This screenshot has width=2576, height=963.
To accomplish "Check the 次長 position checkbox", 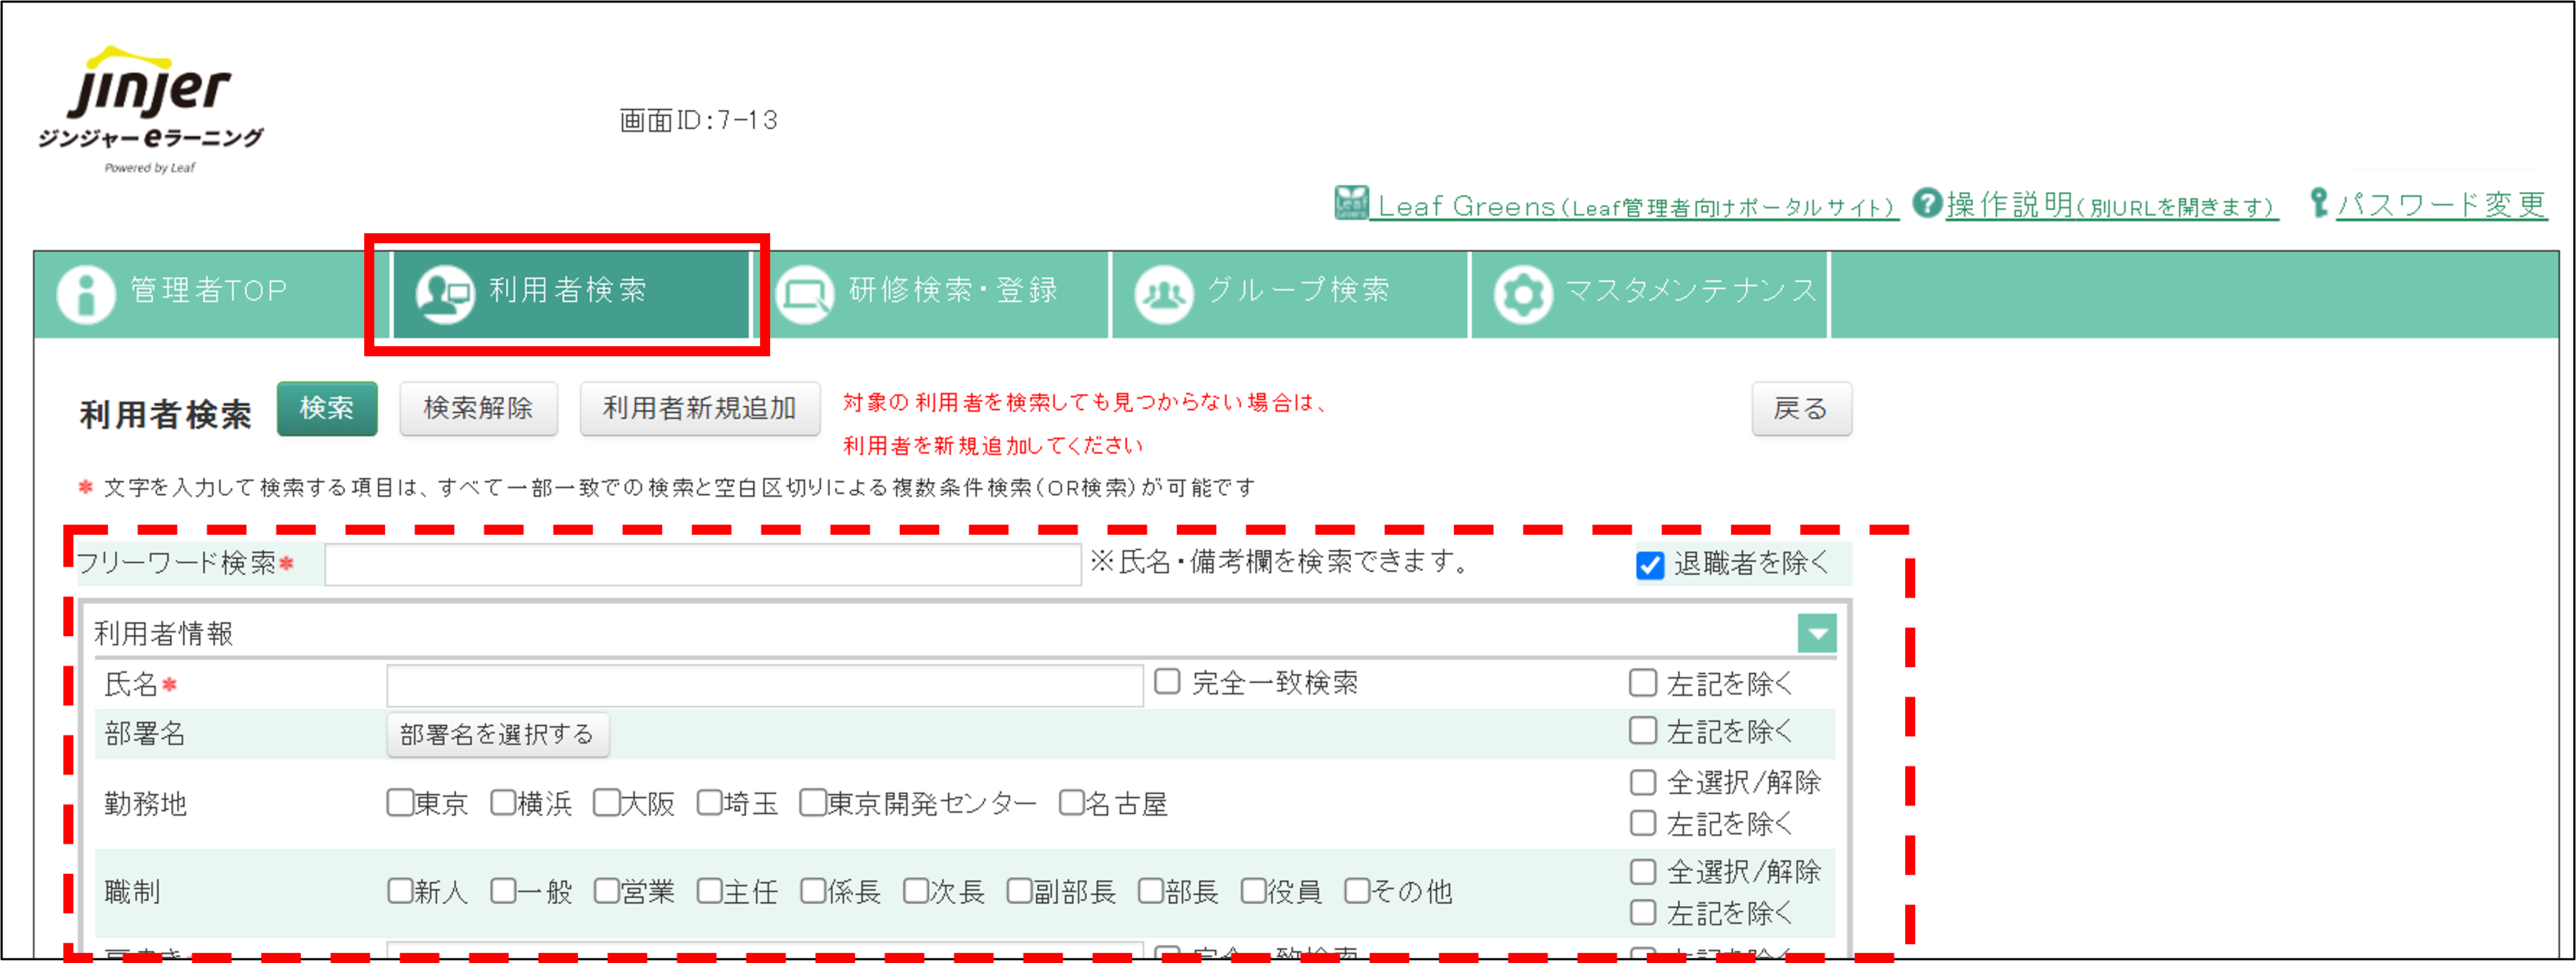I will click(916, 890).
